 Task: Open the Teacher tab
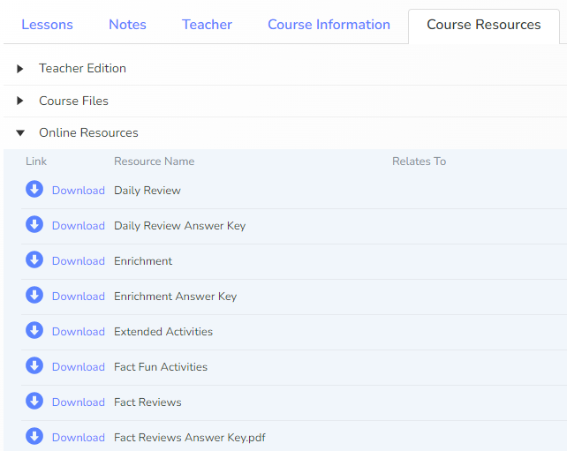[x=207, y=25]
